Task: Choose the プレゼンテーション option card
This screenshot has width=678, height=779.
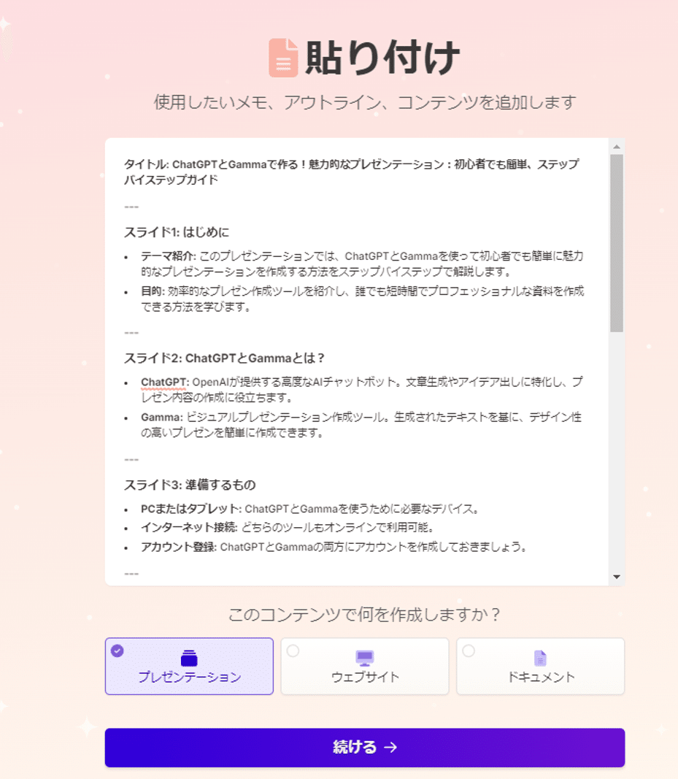Action: pos(189,667)
